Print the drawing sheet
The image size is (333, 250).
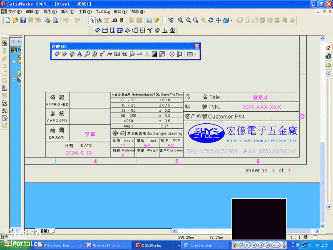48,20
